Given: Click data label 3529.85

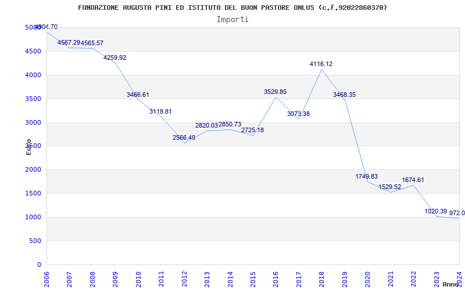Looking at the screenshot, I should [x=275, y=92].
